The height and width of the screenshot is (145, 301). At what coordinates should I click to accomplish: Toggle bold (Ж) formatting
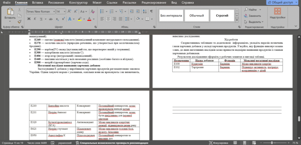click(28, 19)
